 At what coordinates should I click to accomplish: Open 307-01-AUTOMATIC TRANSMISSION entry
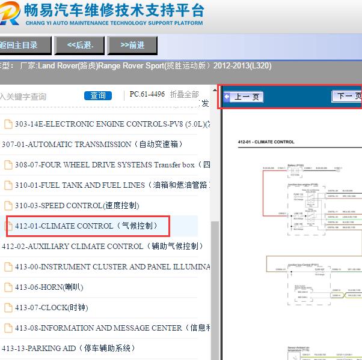click(x=93, y=145)
